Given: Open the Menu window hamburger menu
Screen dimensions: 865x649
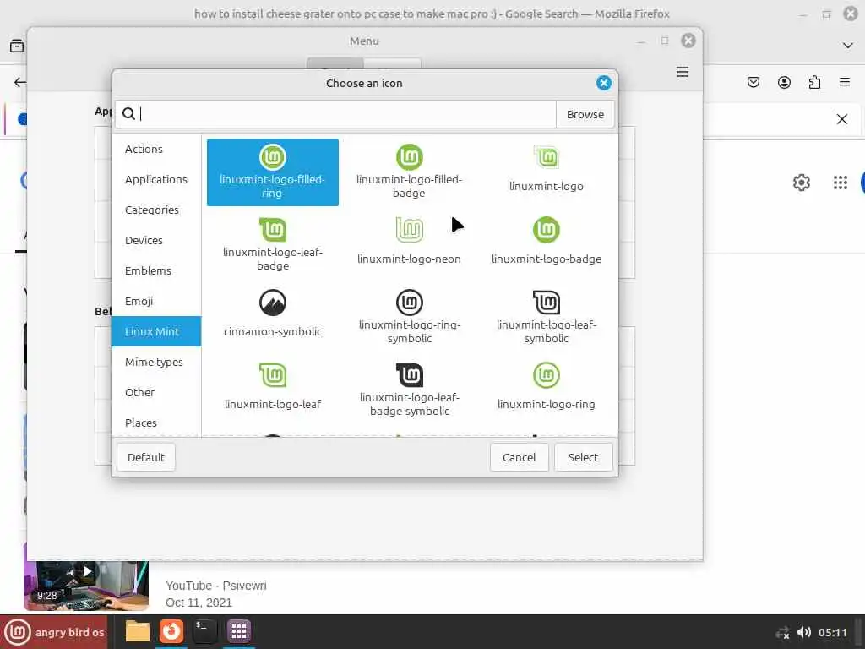Looking at the screenshot, I should click(683, 73).
